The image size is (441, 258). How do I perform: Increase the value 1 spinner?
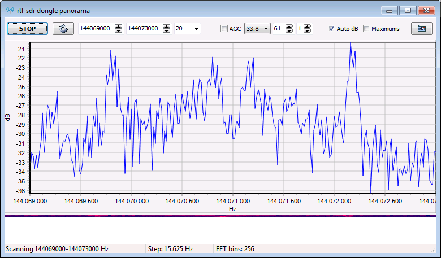click(308, 27)
